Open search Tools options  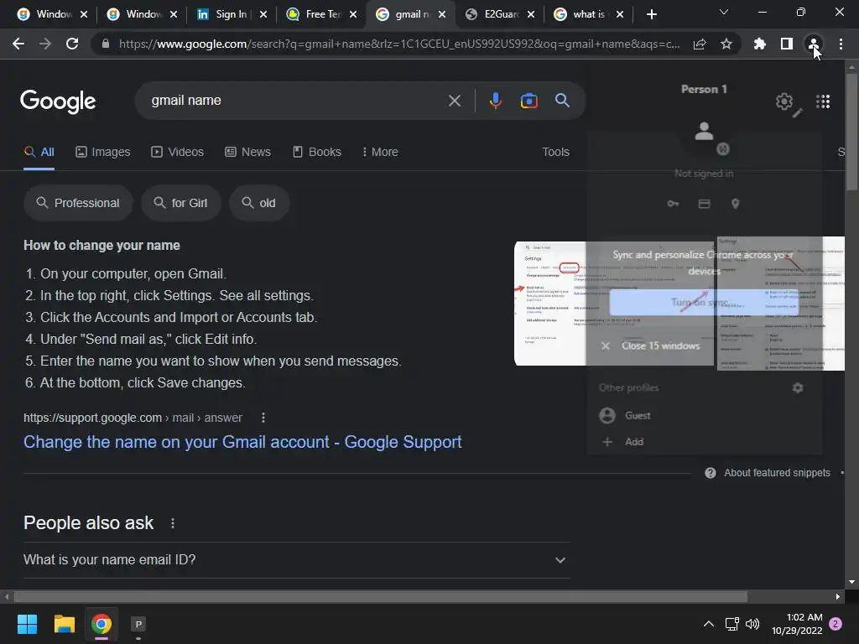click(x=555, y=152)
